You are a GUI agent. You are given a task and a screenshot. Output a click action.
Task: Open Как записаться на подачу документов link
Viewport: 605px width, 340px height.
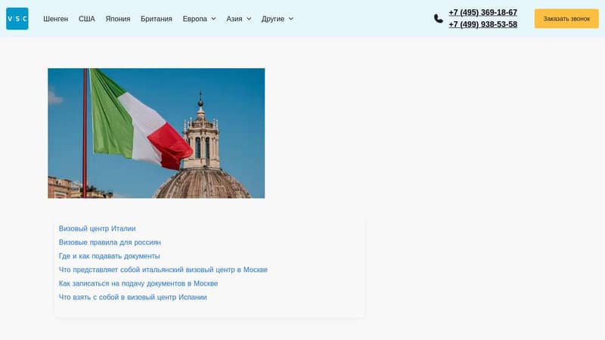(138, 283)
